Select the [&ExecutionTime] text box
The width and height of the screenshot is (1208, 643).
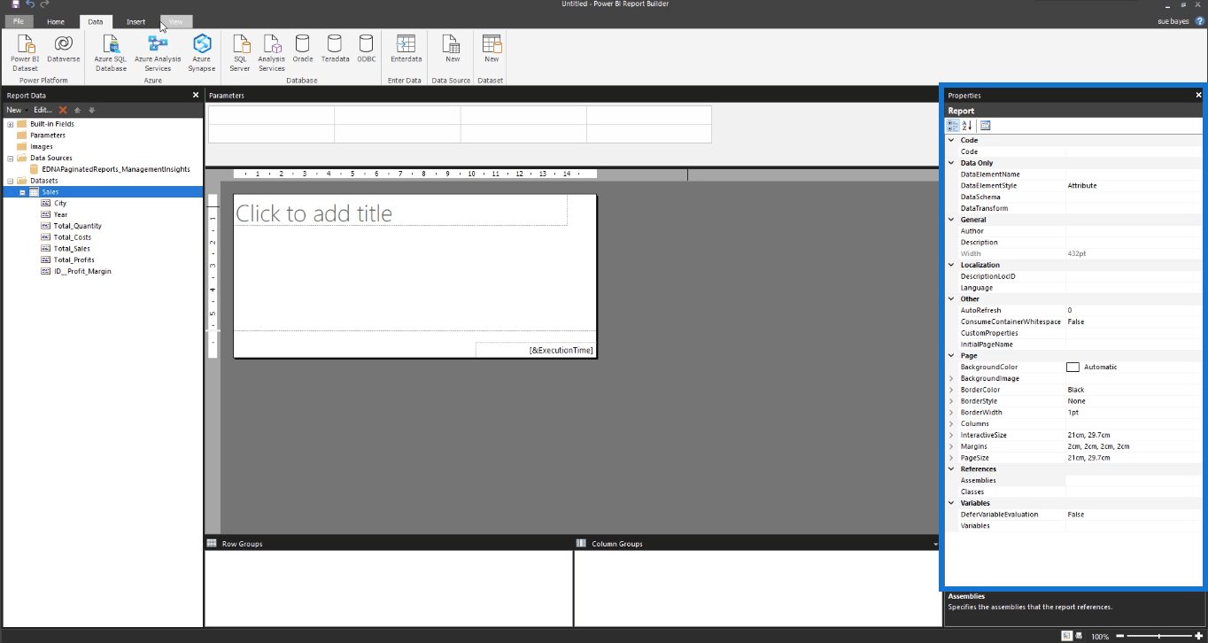(x=535, y=350)
